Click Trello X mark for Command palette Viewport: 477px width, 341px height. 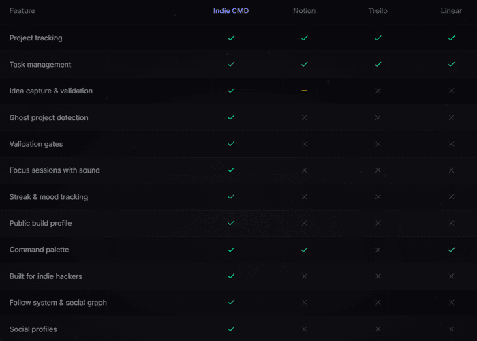pyautogui.click(x=378, y=250)
